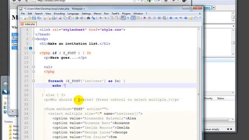Click Run Macro Multiple Times icon
The width and height of the screenshot is (249, 140).
coord(159,18)
